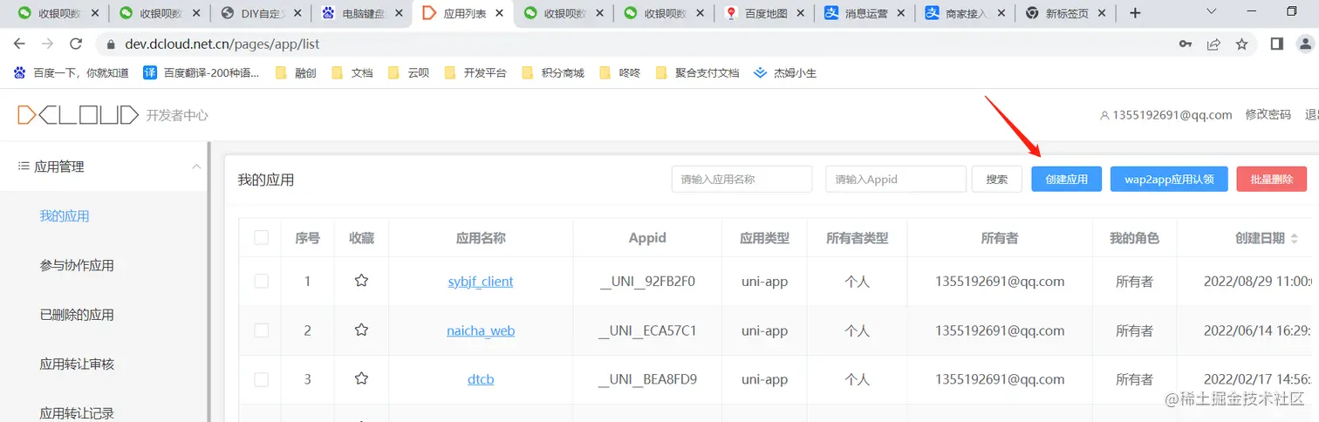Favorite naicha_web with its star
This screenshot has width=1319, height=422.
pos(361,330)
